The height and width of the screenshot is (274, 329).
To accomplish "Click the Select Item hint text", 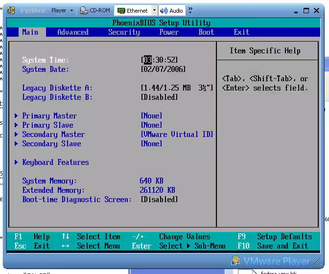I will pyautogui.click(x=98, y=237).
